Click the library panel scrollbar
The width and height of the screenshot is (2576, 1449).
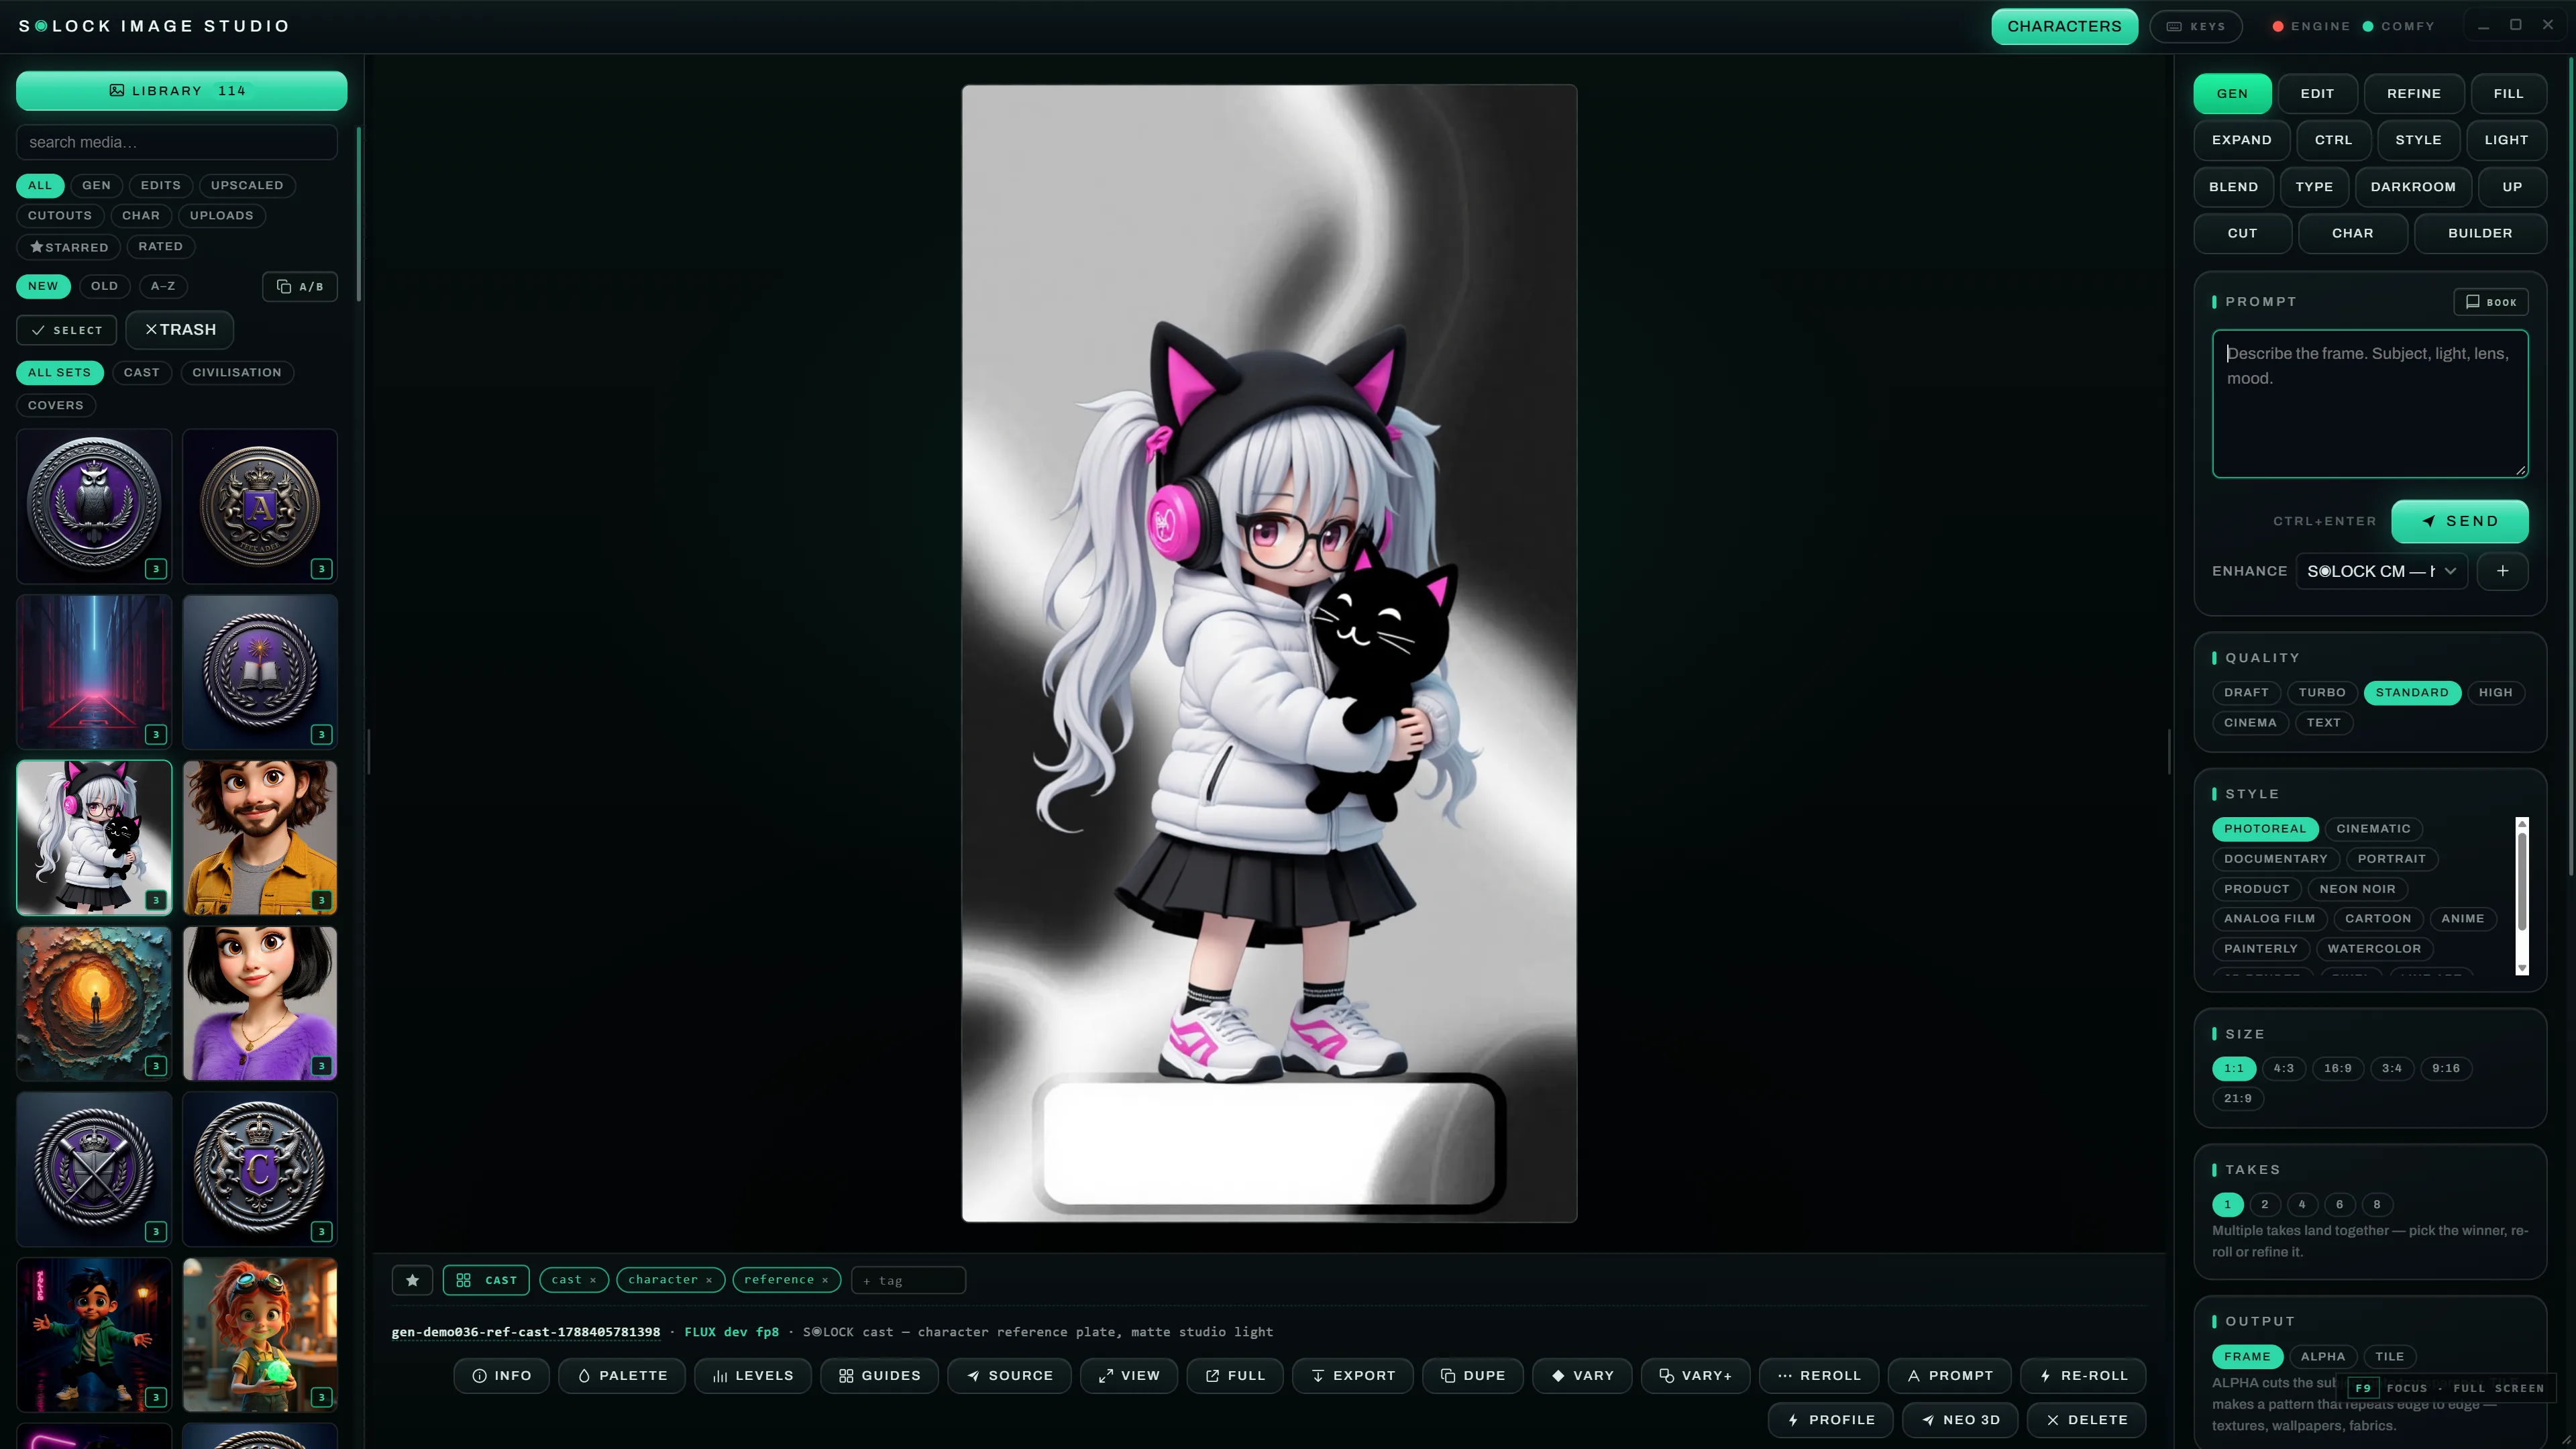[358, 214]
